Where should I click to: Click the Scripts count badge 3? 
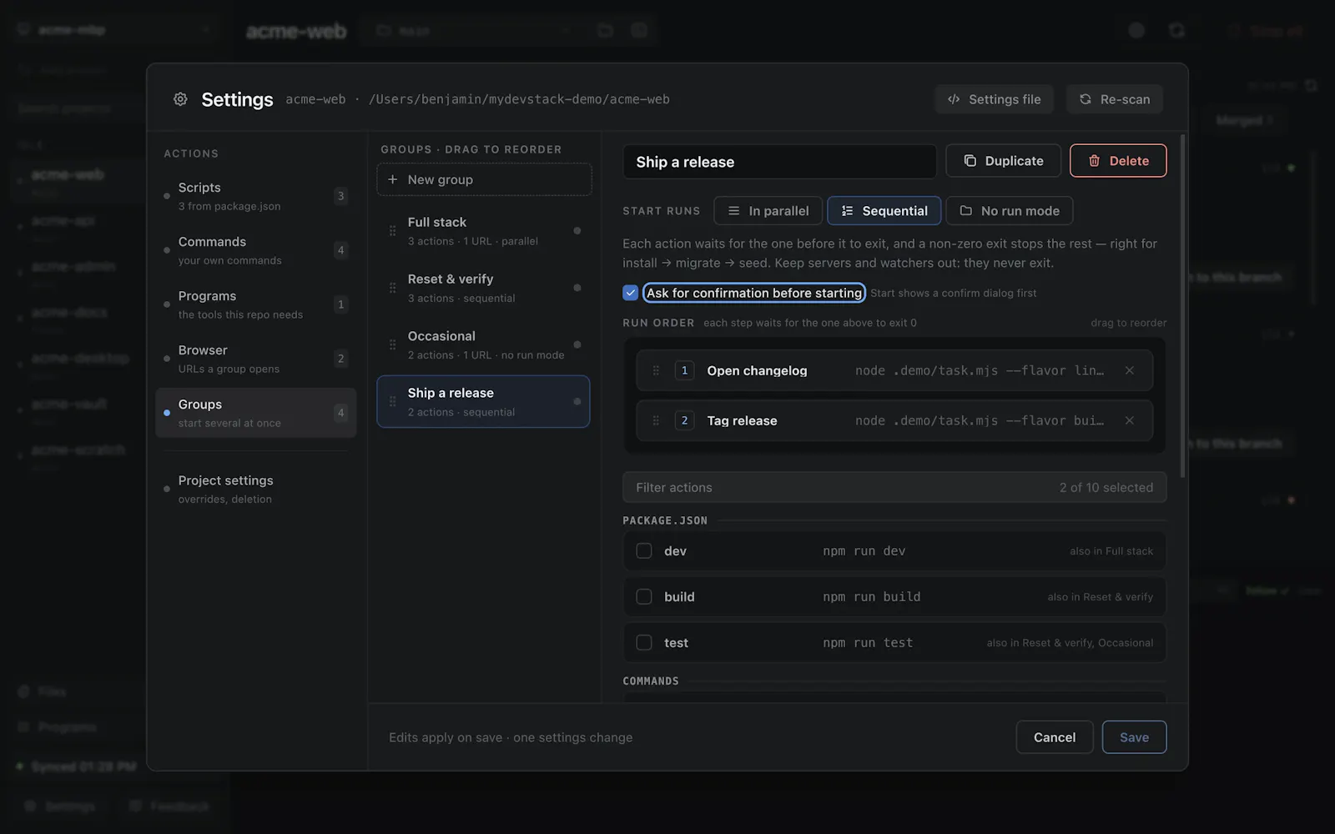340,196
